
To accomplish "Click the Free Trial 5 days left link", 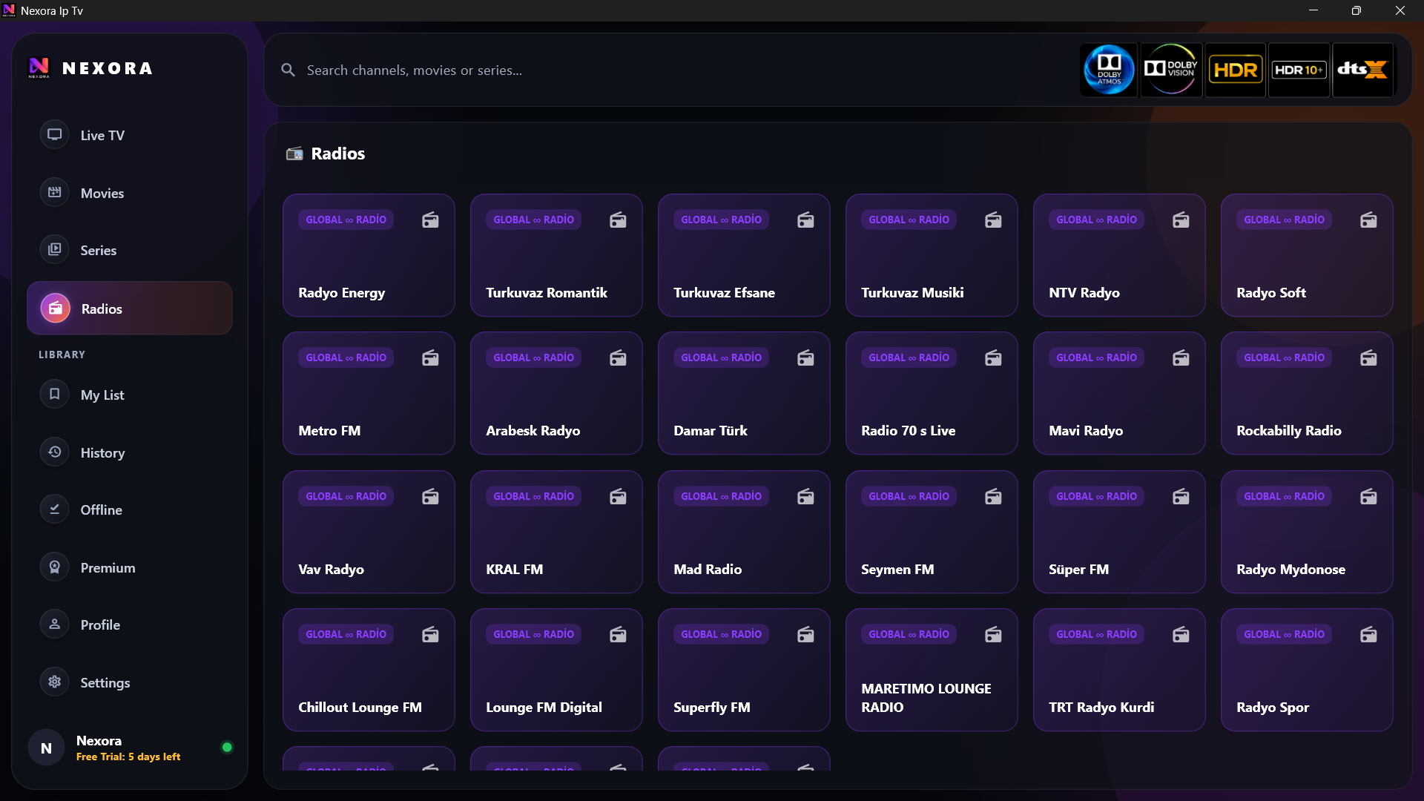I will 128,757.
